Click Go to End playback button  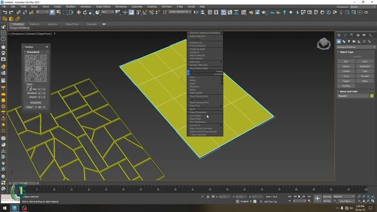click(309, 197)
